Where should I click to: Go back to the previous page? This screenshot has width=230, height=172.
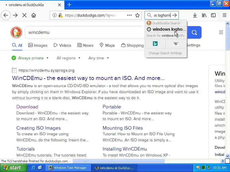[6, 15]
